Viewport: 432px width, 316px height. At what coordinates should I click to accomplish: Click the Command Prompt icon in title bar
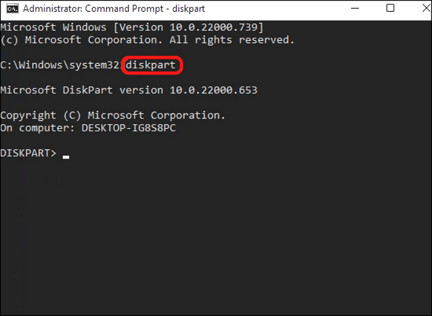[11, 9]
